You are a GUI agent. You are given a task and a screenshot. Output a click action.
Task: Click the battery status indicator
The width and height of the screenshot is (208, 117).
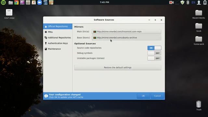[205, 3]
